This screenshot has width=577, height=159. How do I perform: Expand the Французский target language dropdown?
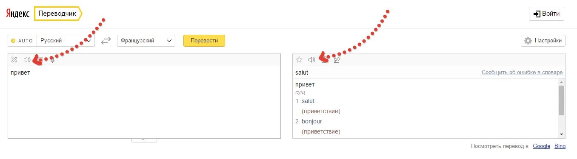[146, 41]
